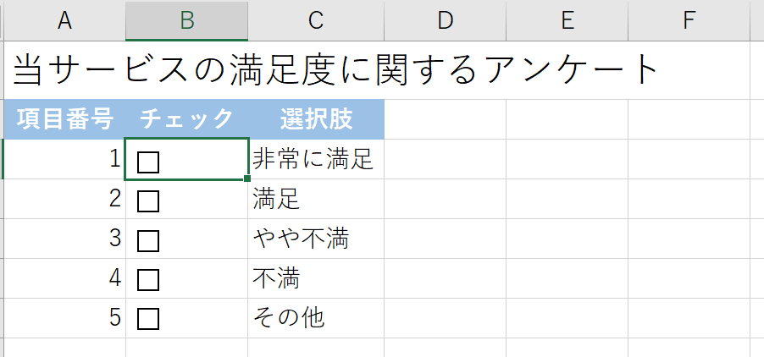Enable the checkbox beside 不満

pos(148,279)
